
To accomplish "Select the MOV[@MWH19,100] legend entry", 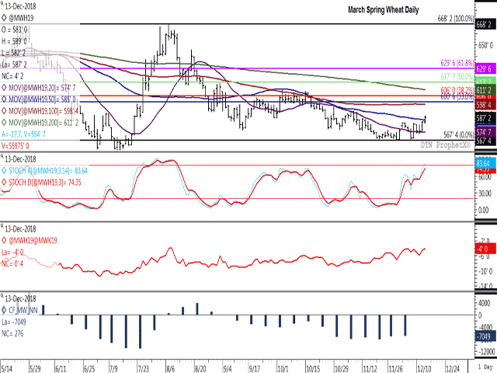I will pos(43,111).
